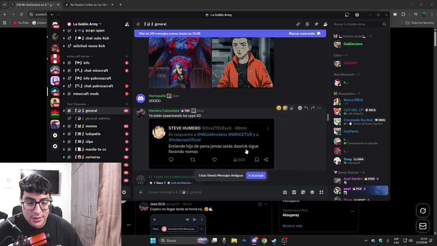Click forward icon on Homero Comunista message
This screenshot has width=437, height=246.
coord(313,108)
